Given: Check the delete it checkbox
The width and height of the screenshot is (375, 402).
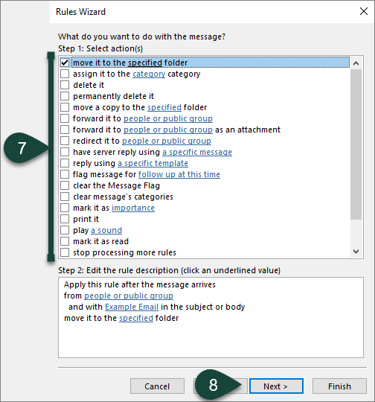Looking at the screenshot, I should tap(65, 85).
